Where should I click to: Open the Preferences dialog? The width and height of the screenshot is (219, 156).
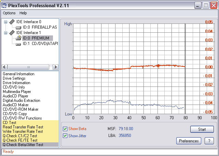pos(189,141)
